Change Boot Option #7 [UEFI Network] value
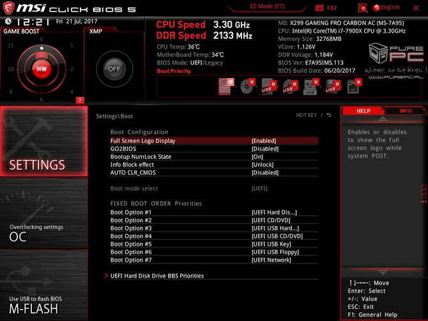The height and width of the screenshot is (321, 428). coord(271,260)
